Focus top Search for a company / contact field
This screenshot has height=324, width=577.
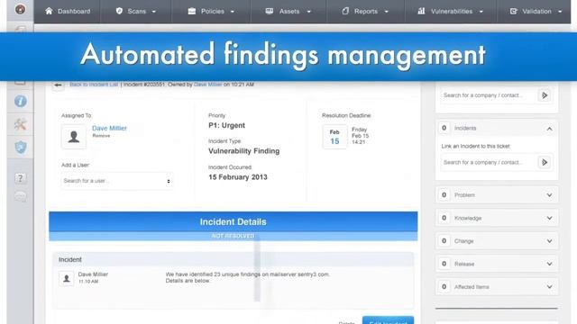(488, 95)
